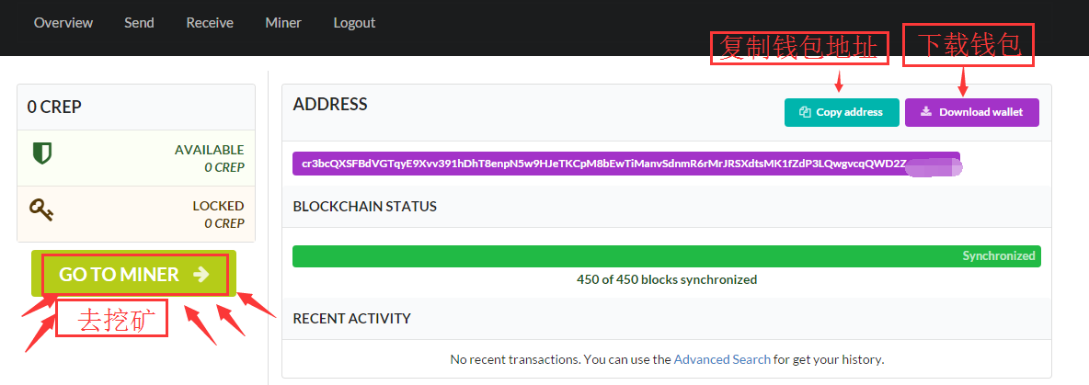The height and width of the screenshot is (385, 1089).
Task: Click the key icon beside Locked
Action: click(41, 211)
